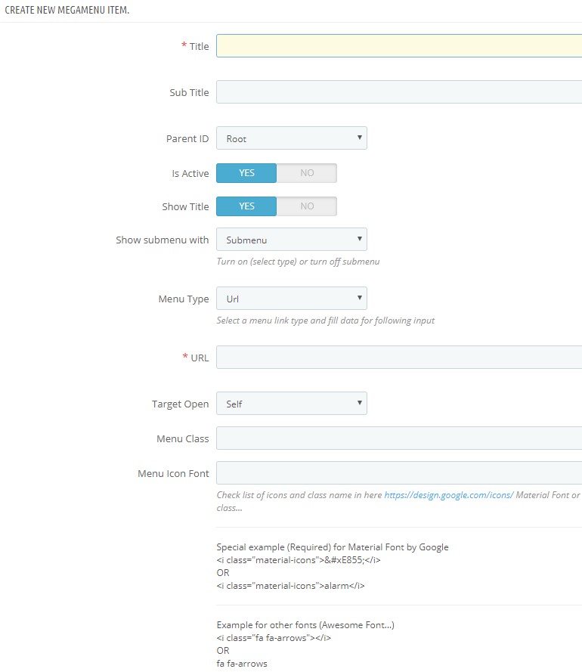Click the 'Special example (Required) for Material Font' text
The width and height of the screenshot is (582, 672).
click(x=332, y=547)
